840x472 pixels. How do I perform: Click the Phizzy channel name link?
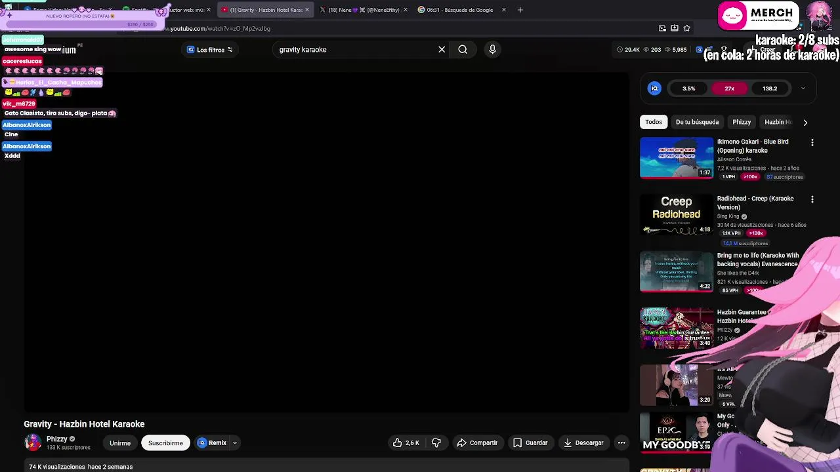point(56,439)
